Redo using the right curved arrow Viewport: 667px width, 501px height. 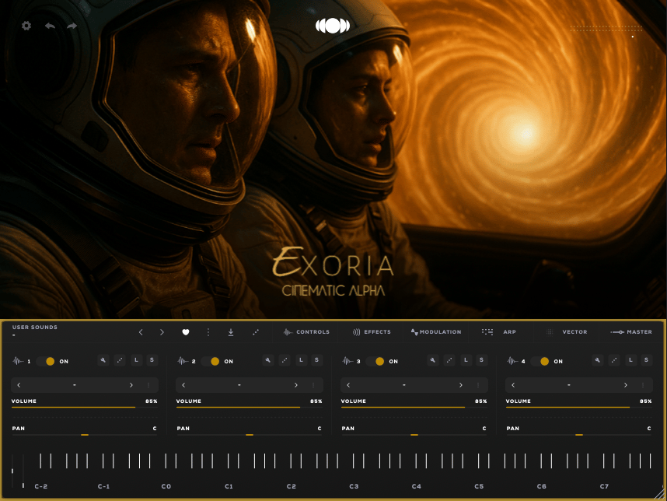point(72,26)
